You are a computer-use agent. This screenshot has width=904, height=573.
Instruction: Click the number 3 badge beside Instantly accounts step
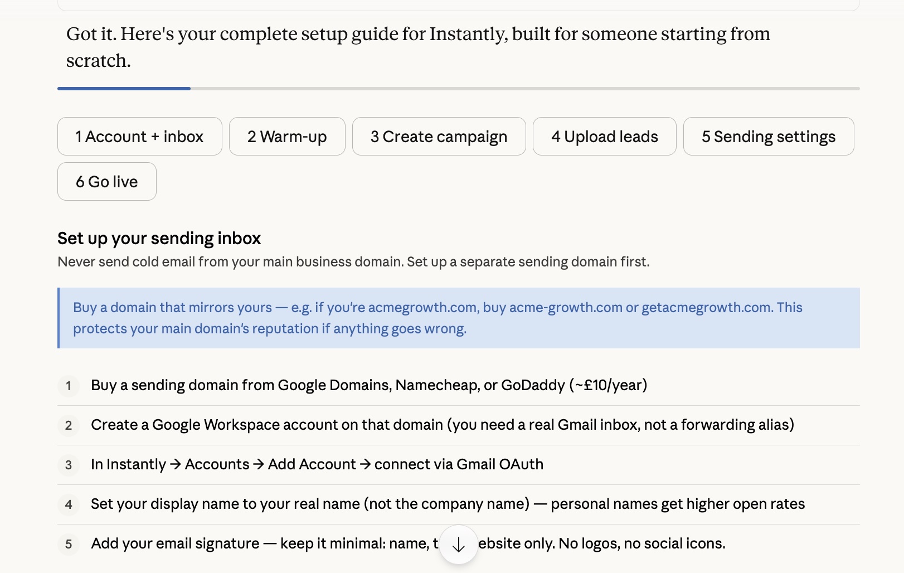(x=69, y=465)
